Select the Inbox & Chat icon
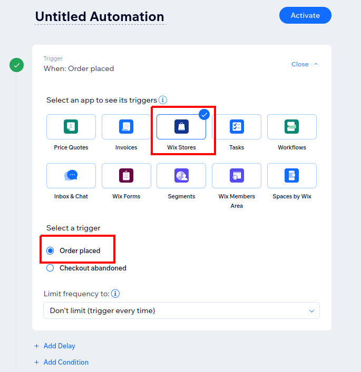 click(71, 176)
